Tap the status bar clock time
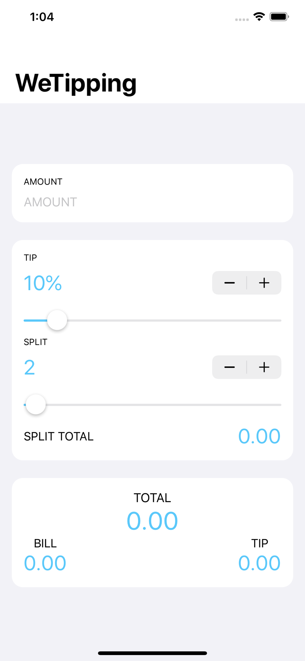Viewport: 305px width, 661px height. [x=42, y=17]
